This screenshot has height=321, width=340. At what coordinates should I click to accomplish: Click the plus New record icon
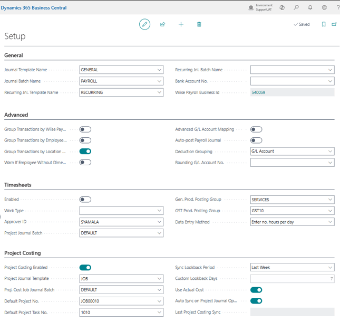(181, 24)
